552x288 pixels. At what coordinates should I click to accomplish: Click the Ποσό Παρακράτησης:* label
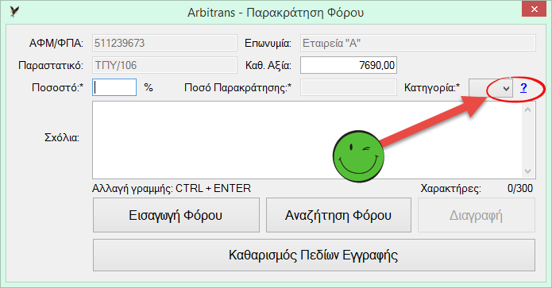tap(238, 87)
